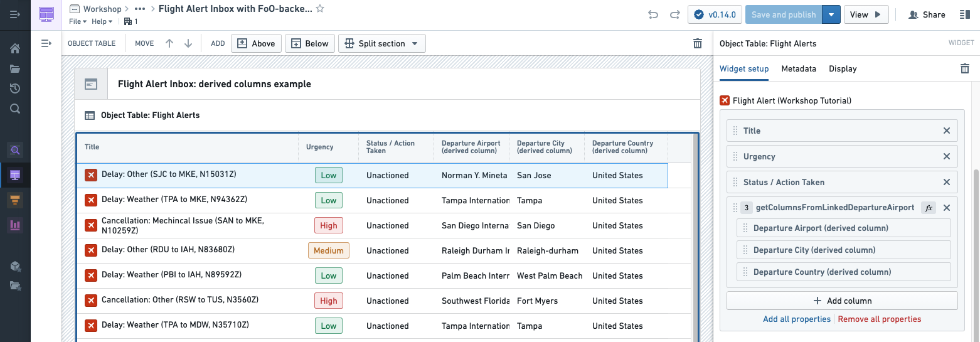
Task: Remove getColumnsFromLinkedDepartureAirport function column
Action: point(947,208)
